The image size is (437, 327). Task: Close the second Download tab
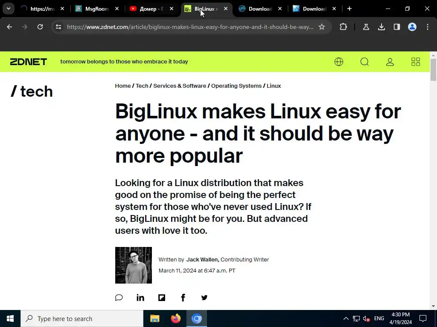334,9
